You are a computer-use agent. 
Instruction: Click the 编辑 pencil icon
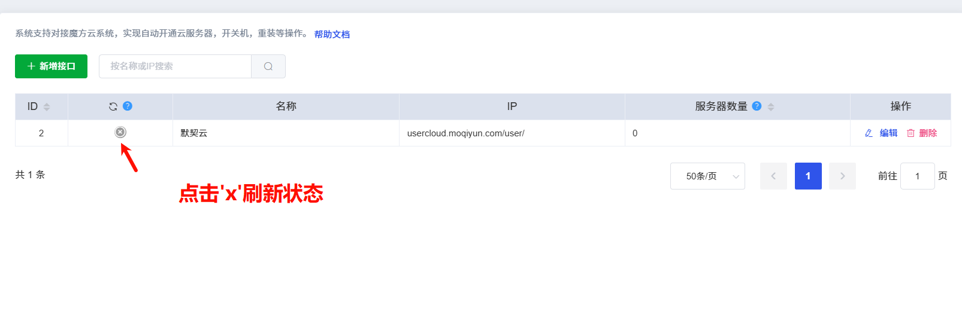pos(869,133)
